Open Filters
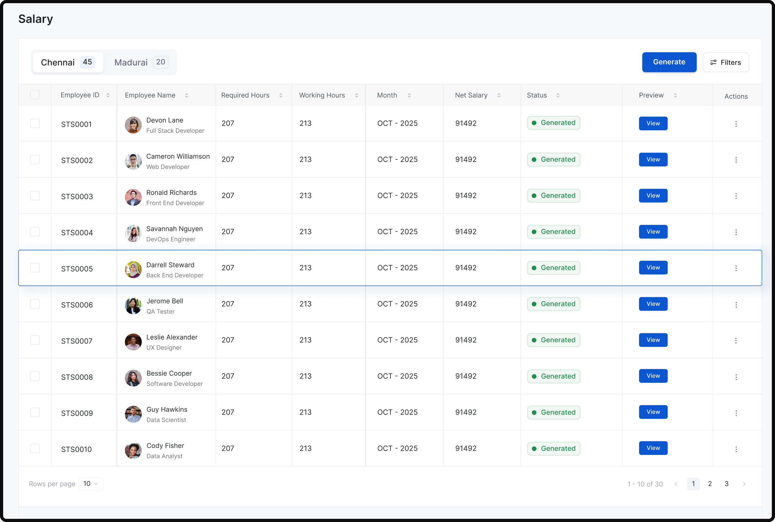Viewport: 775px width, 522px height. [x=725, y=62]
